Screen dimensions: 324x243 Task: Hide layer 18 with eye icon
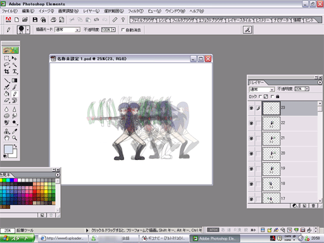coord(251,184)
